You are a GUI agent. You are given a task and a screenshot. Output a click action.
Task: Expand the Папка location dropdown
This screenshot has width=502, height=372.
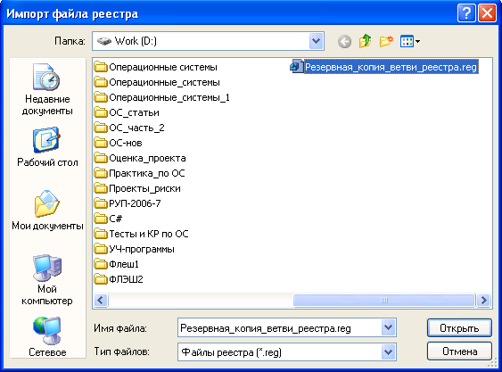point(316,41)
